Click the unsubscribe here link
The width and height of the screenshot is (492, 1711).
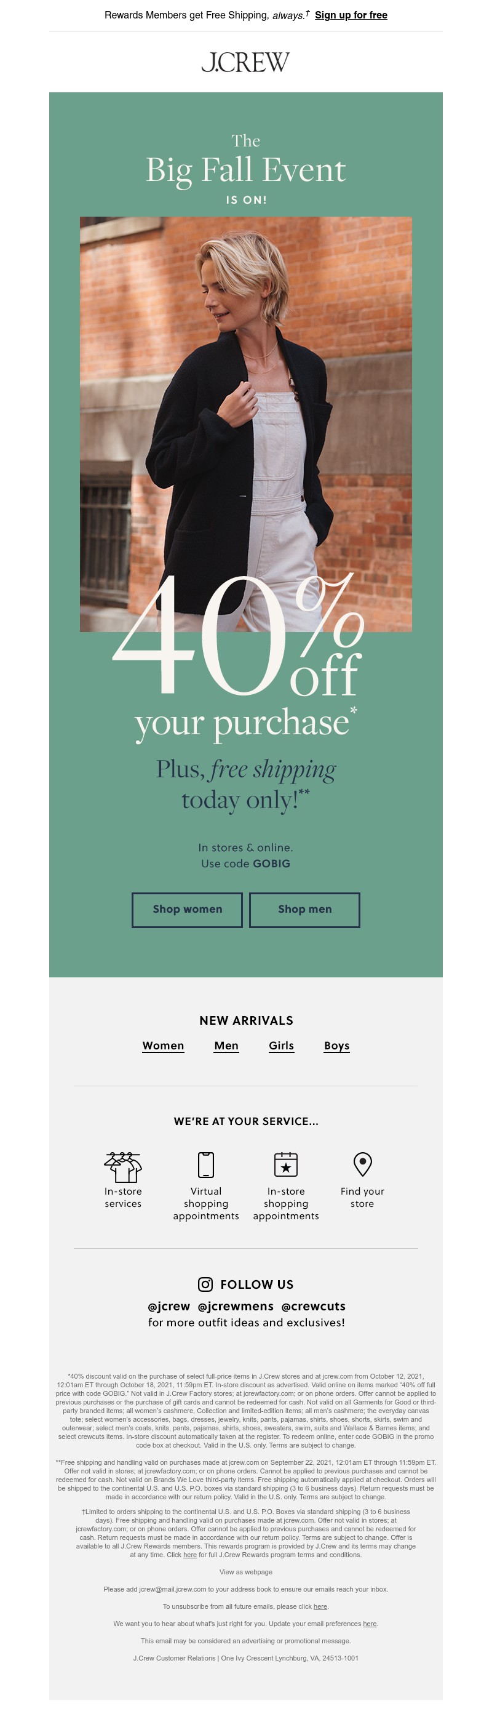[x=320, y=1607]
